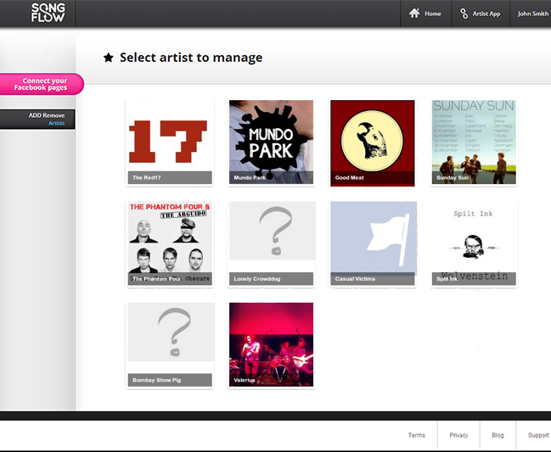Select the Bombay Show Pig placeholder thumbnail

tap(170, 345)
